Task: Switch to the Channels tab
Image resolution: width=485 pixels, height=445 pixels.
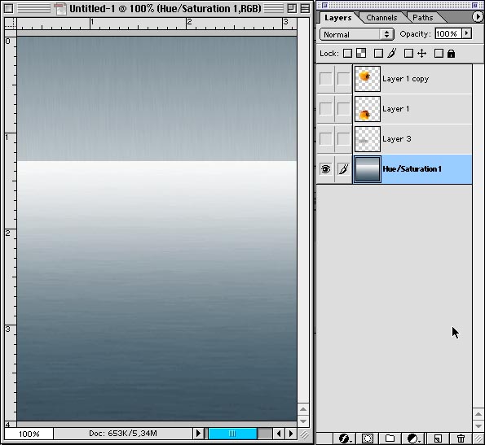Action: 381,18
